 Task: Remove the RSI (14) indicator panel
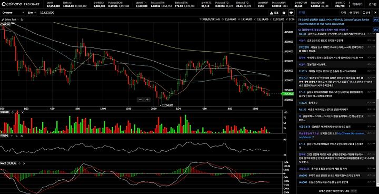tap(22, 136)
